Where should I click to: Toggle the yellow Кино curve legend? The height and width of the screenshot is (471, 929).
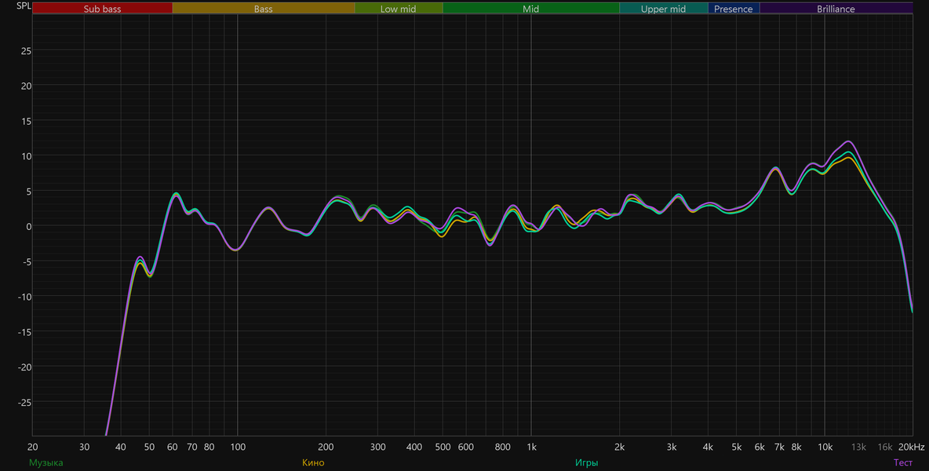click(313, 462)
